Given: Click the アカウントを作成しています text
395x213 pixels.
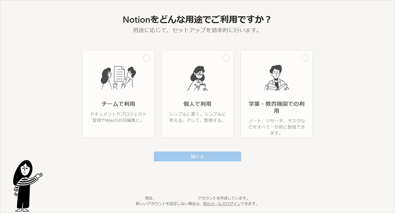Looking at the screenshot, I should pos(223,198).
